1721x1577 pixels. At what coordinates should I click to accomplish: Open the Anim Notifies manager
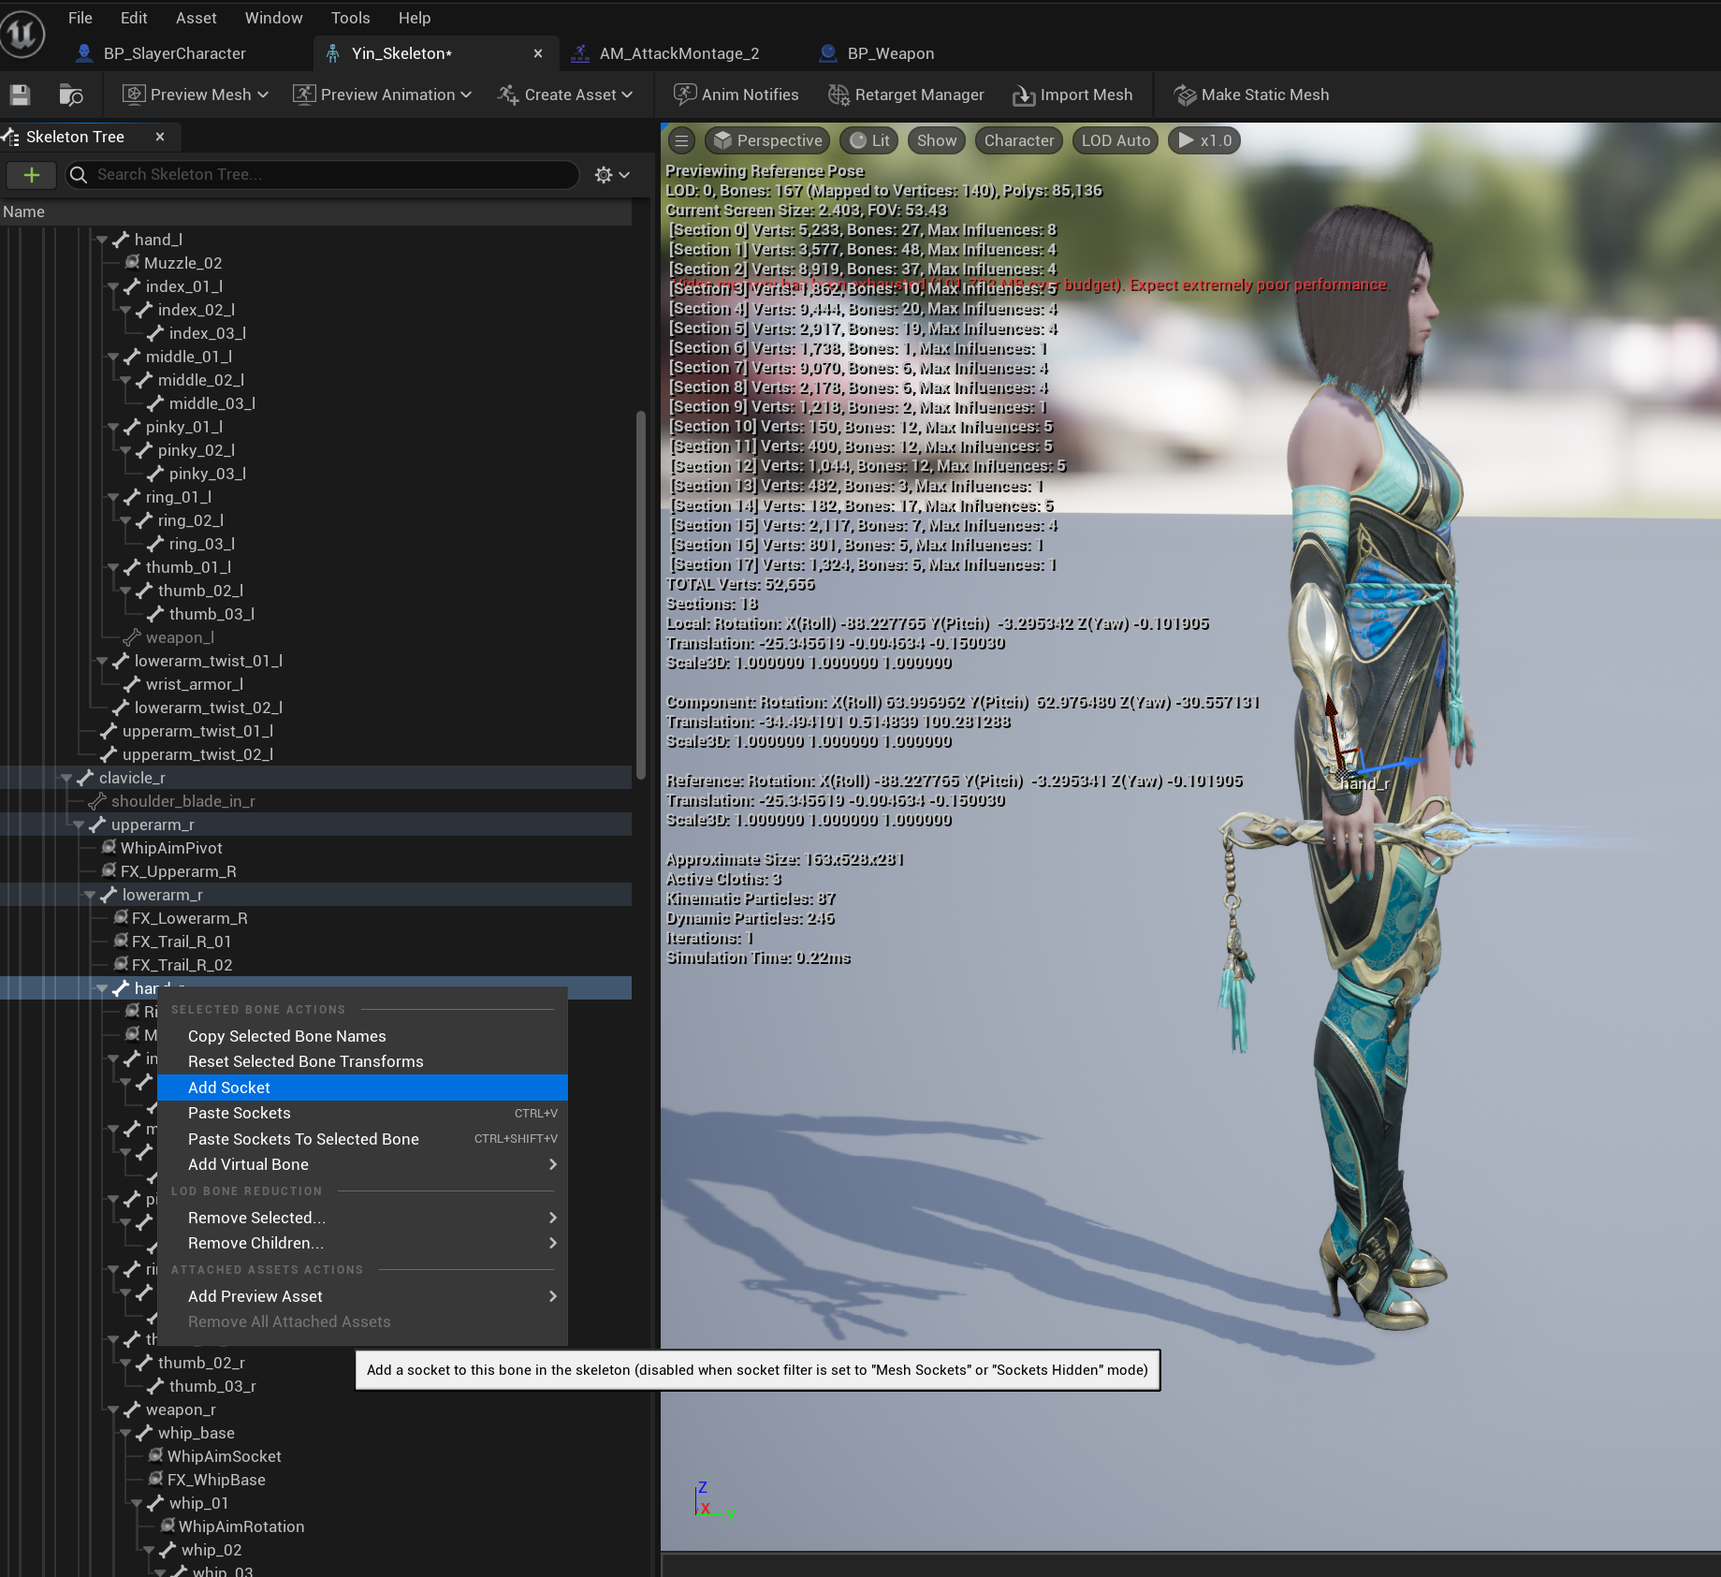[737, 95]
